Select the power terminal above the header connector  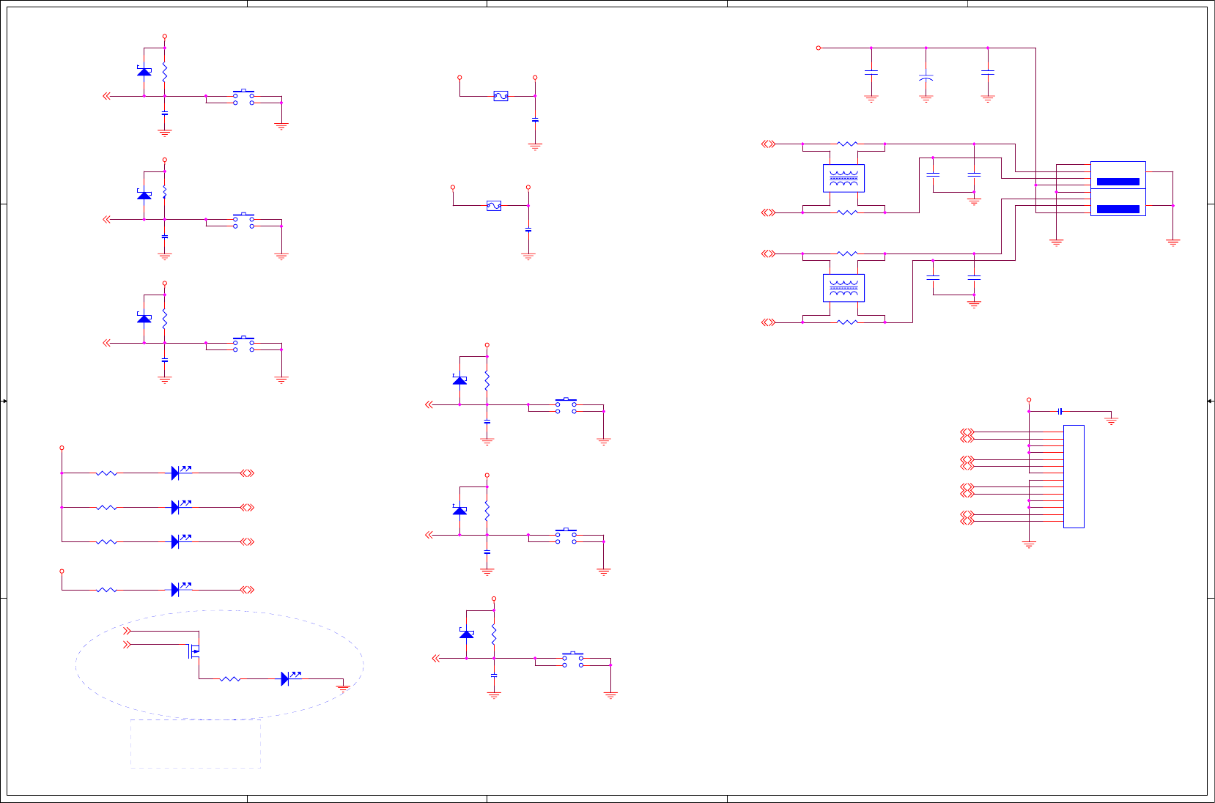pyautogui.click(x=1029, y=400)
